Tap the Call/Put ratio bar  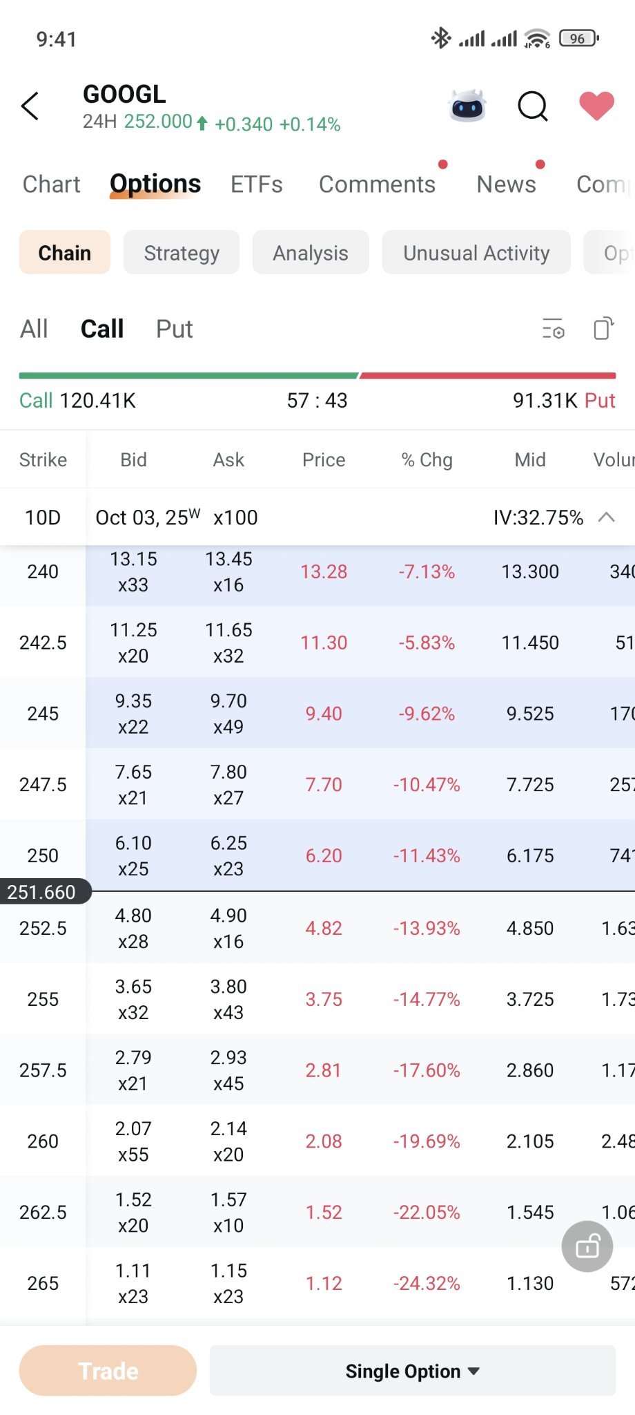(x=317, y=376)
